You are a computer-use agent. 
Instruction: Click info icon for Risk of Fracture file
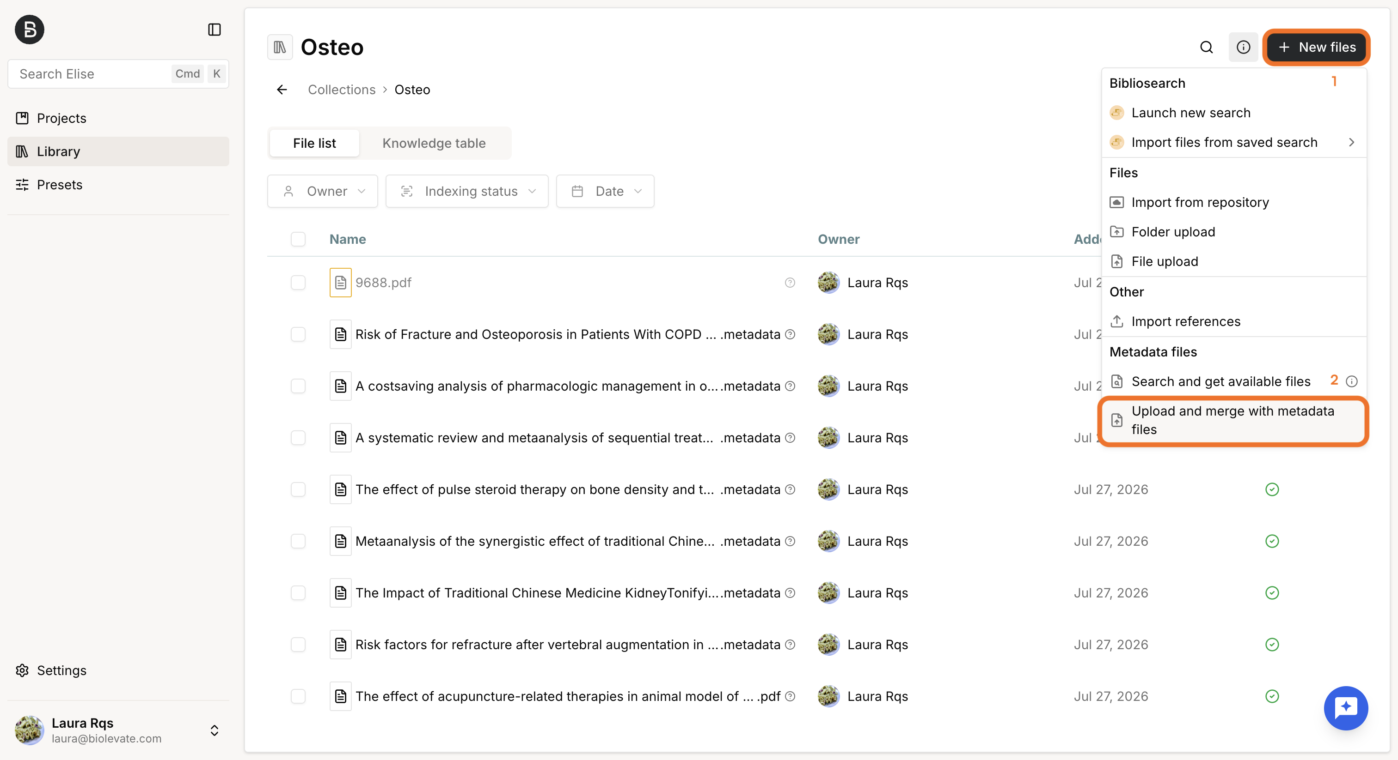790,334
